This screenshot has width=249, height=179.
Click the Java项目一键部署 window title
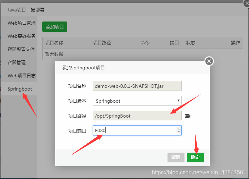[x=26, y=10]
